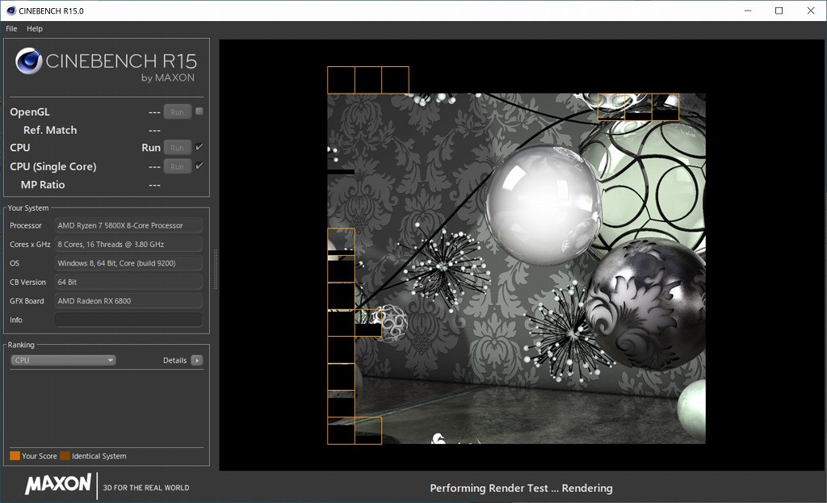
Task: Toggle the CPU (Single Core) checkbox
Action: point(199,166)
